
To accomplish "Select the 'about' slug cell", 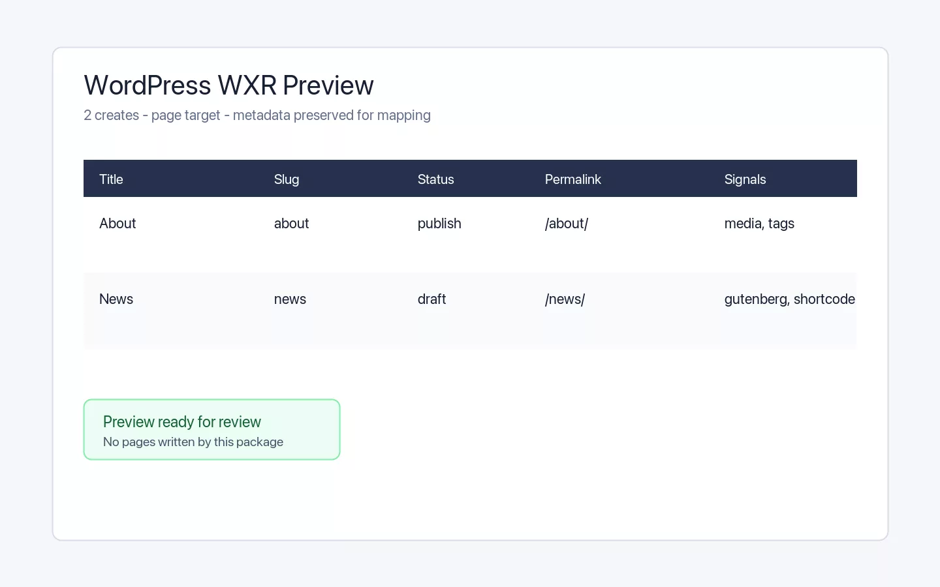I will [291, 224].
